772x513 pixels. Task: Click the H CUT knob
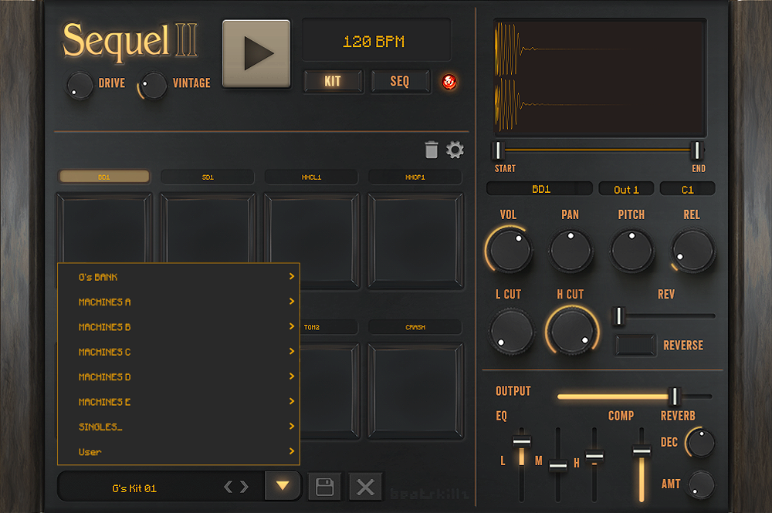[x=572, y=332]
